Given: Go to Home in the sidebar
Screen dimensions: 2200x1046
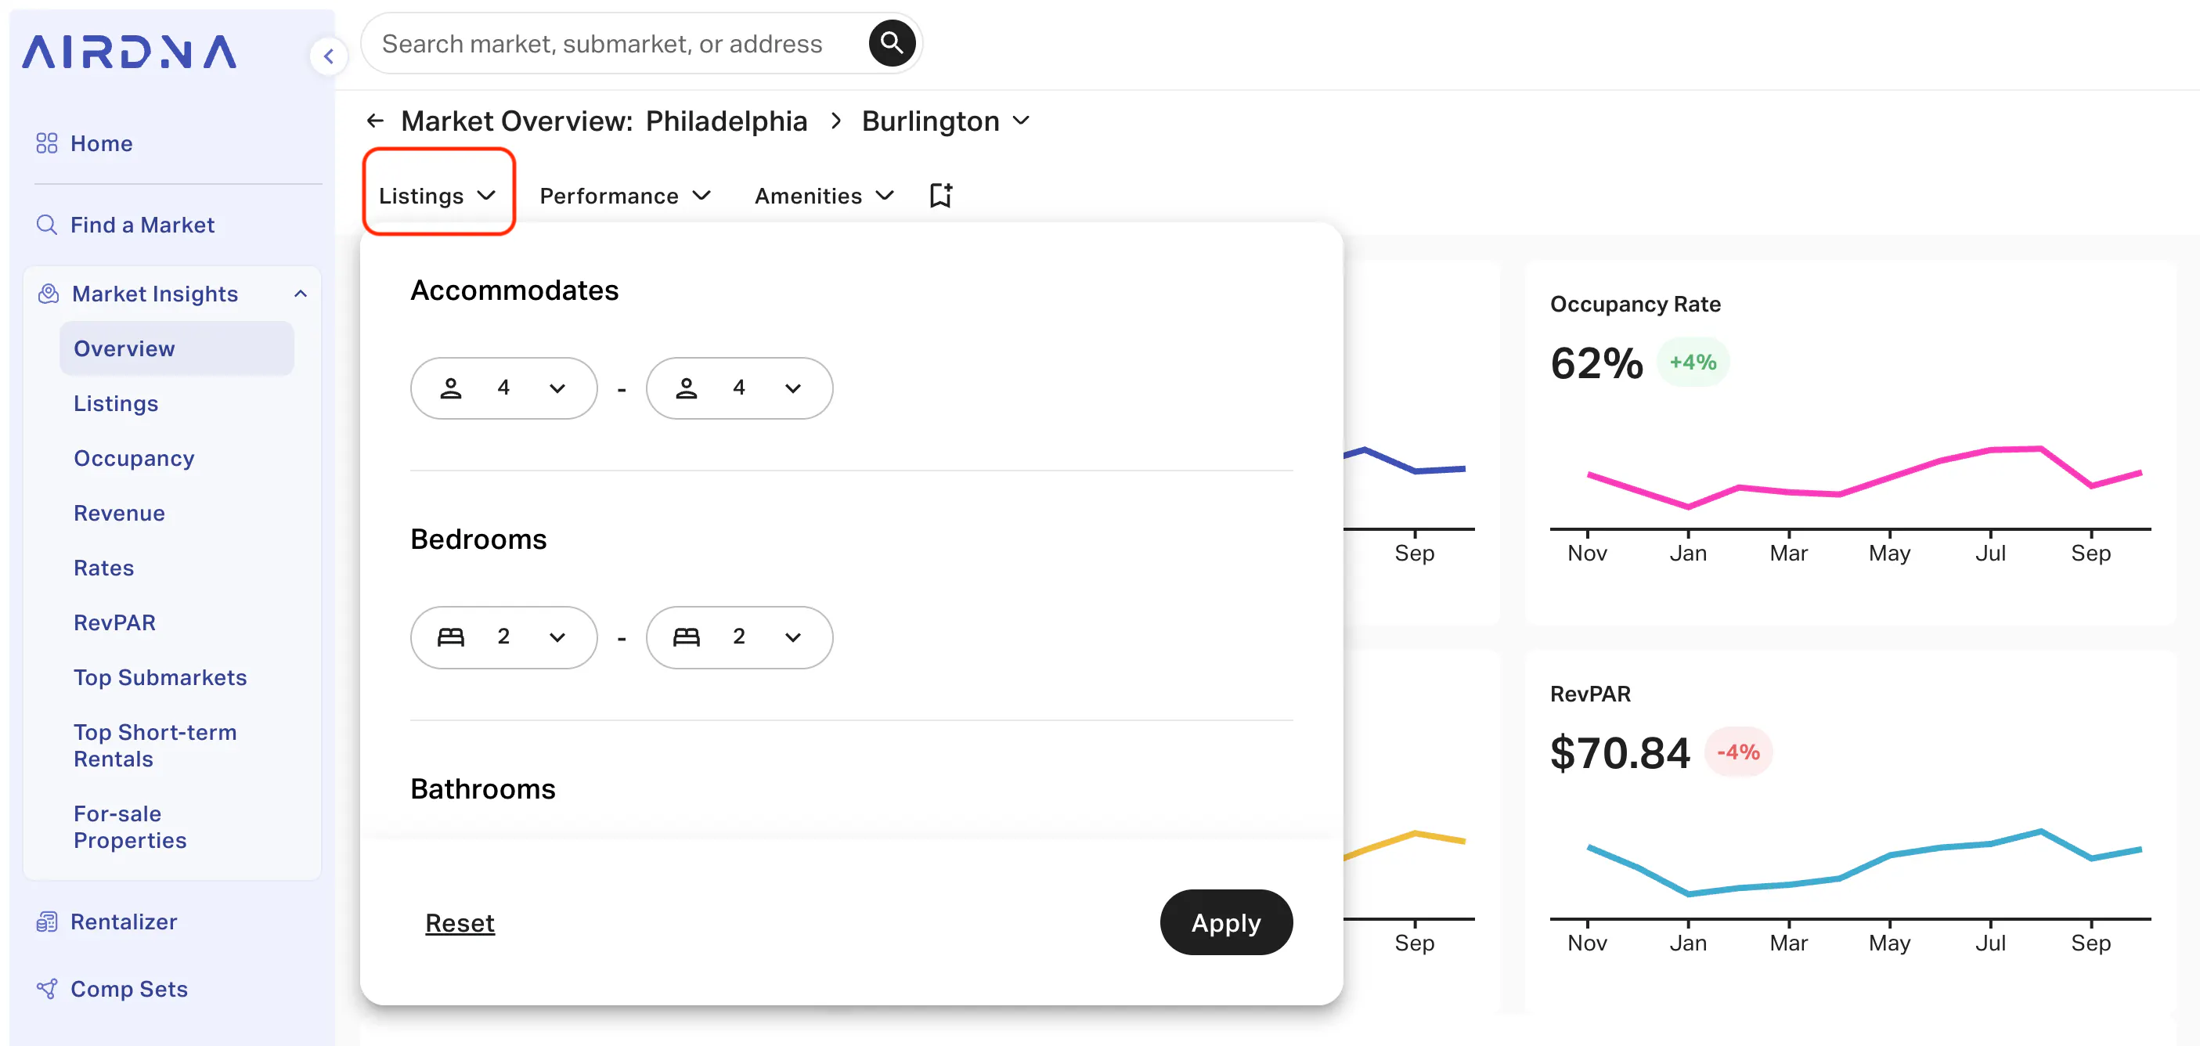Looking at the screenshot, I should click(102, 143).
